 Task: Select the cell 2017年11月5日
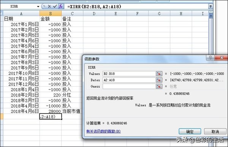coord(21,79)
